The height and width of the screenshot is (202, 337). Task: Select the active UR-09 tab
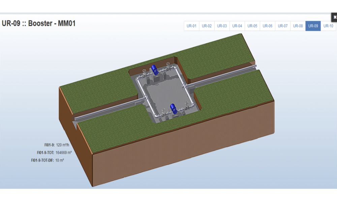pos(313,26)
